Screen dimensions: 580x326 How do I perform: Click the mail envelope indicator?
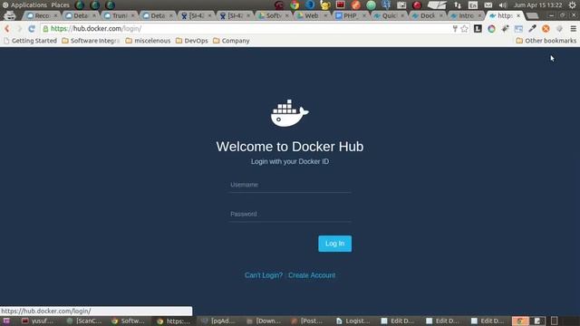click(488, 5)
